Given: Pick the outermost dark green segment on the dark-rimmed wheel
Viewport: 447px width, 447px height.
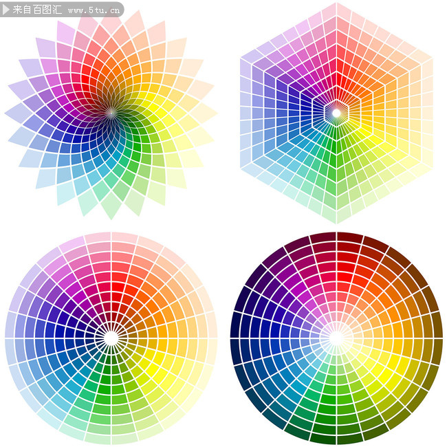Looking at the screenshot, I should tap(323, 437).
